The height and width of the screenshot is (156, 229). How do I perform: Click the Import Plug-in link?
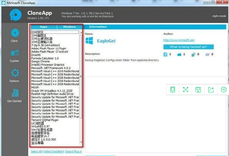pos(74,152)
